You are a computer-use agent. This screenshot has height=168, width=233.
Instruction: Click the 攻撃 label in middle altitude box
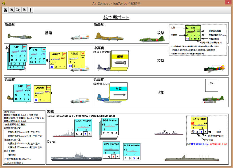161,61
